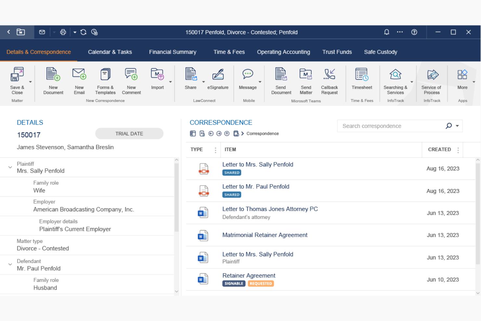This screenshot has width=481, height=321.
Task: Collapse the Plaintiff section
Action: click(x=10, y=167)
